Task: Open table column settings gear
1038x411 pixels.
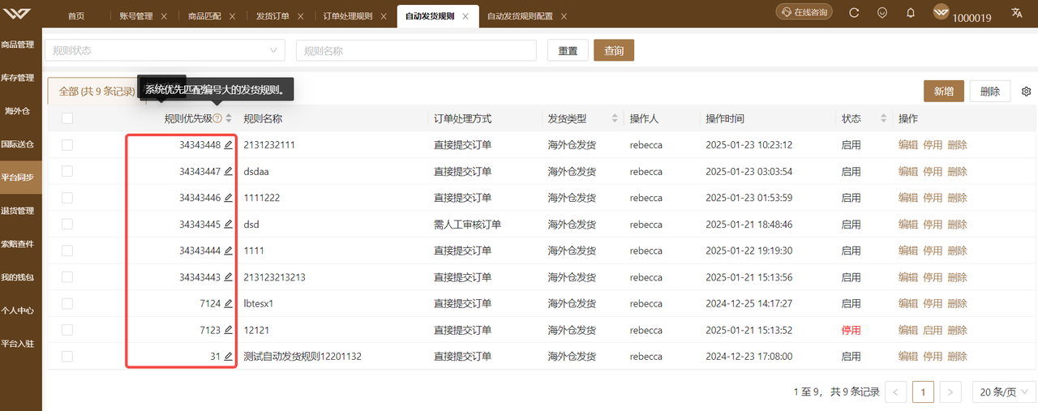Action: point(1026,92)
